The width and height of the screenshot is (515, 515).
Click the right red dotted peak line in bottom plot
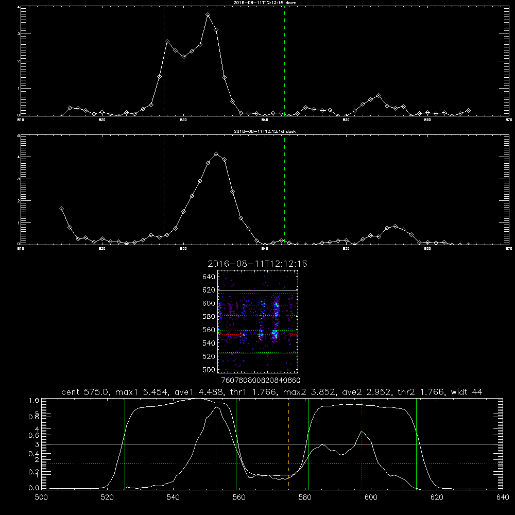(362, 443)
